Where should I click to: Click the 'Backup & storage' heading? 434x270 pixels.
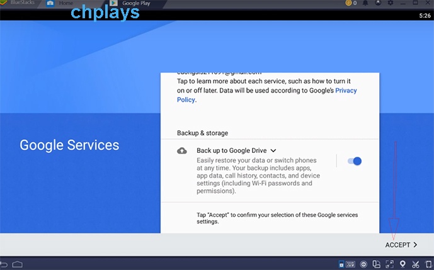(x=203, y=133)
